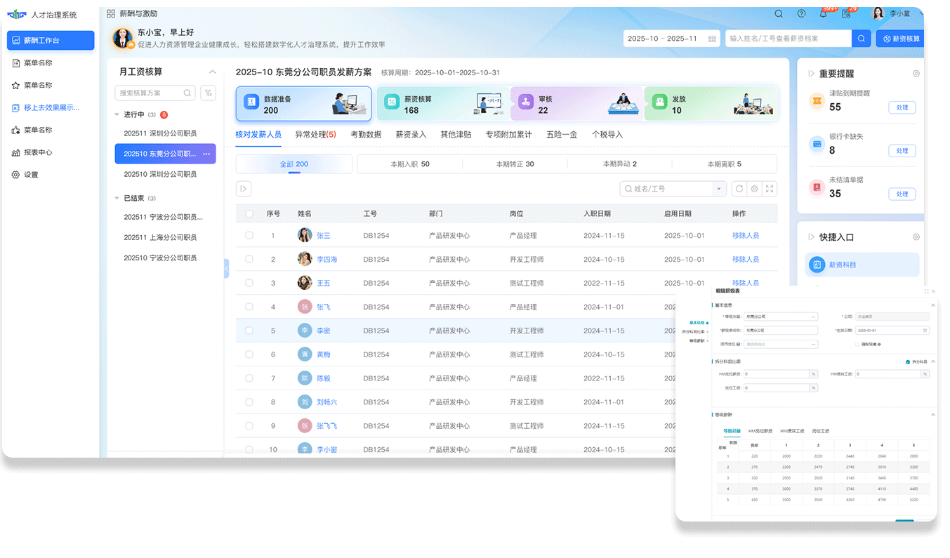Click the blue search button in header
The height and width of the screenshot is (558, 950).
pyautogui.click(x=861, y=39)
